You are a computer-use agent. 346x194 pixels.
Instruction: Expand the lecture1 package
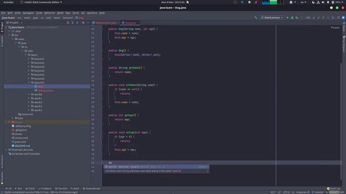pyautogui.click(x=29, y=59)
